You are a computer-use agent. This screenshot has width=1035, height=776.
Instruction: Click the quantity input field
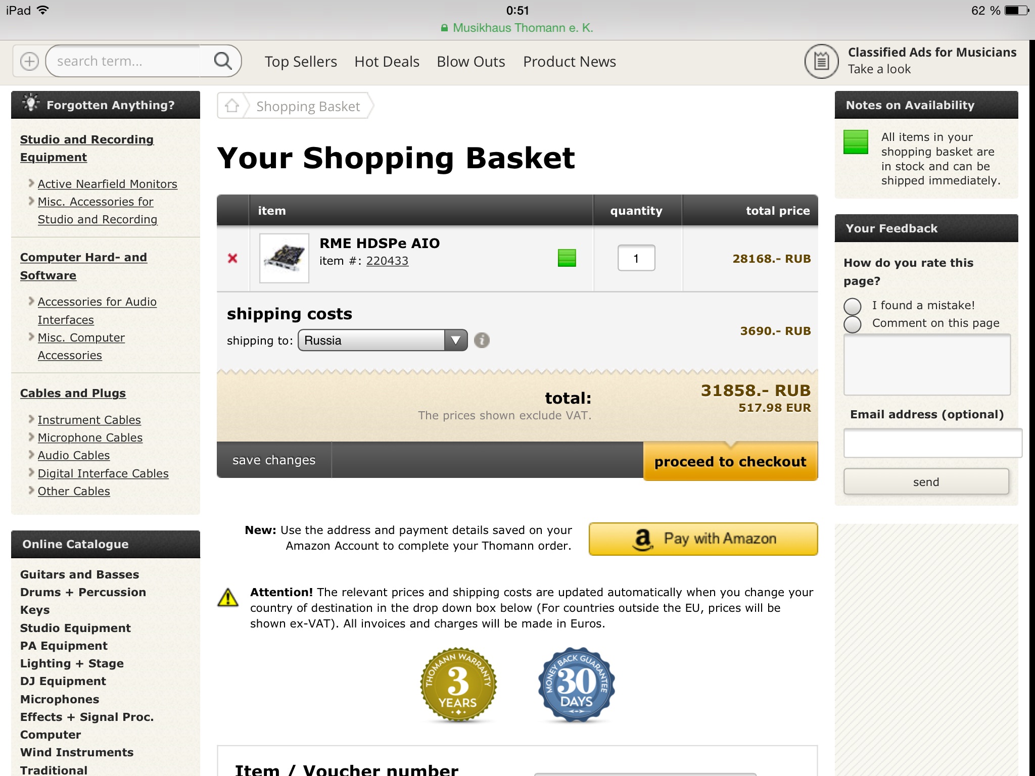636,258
